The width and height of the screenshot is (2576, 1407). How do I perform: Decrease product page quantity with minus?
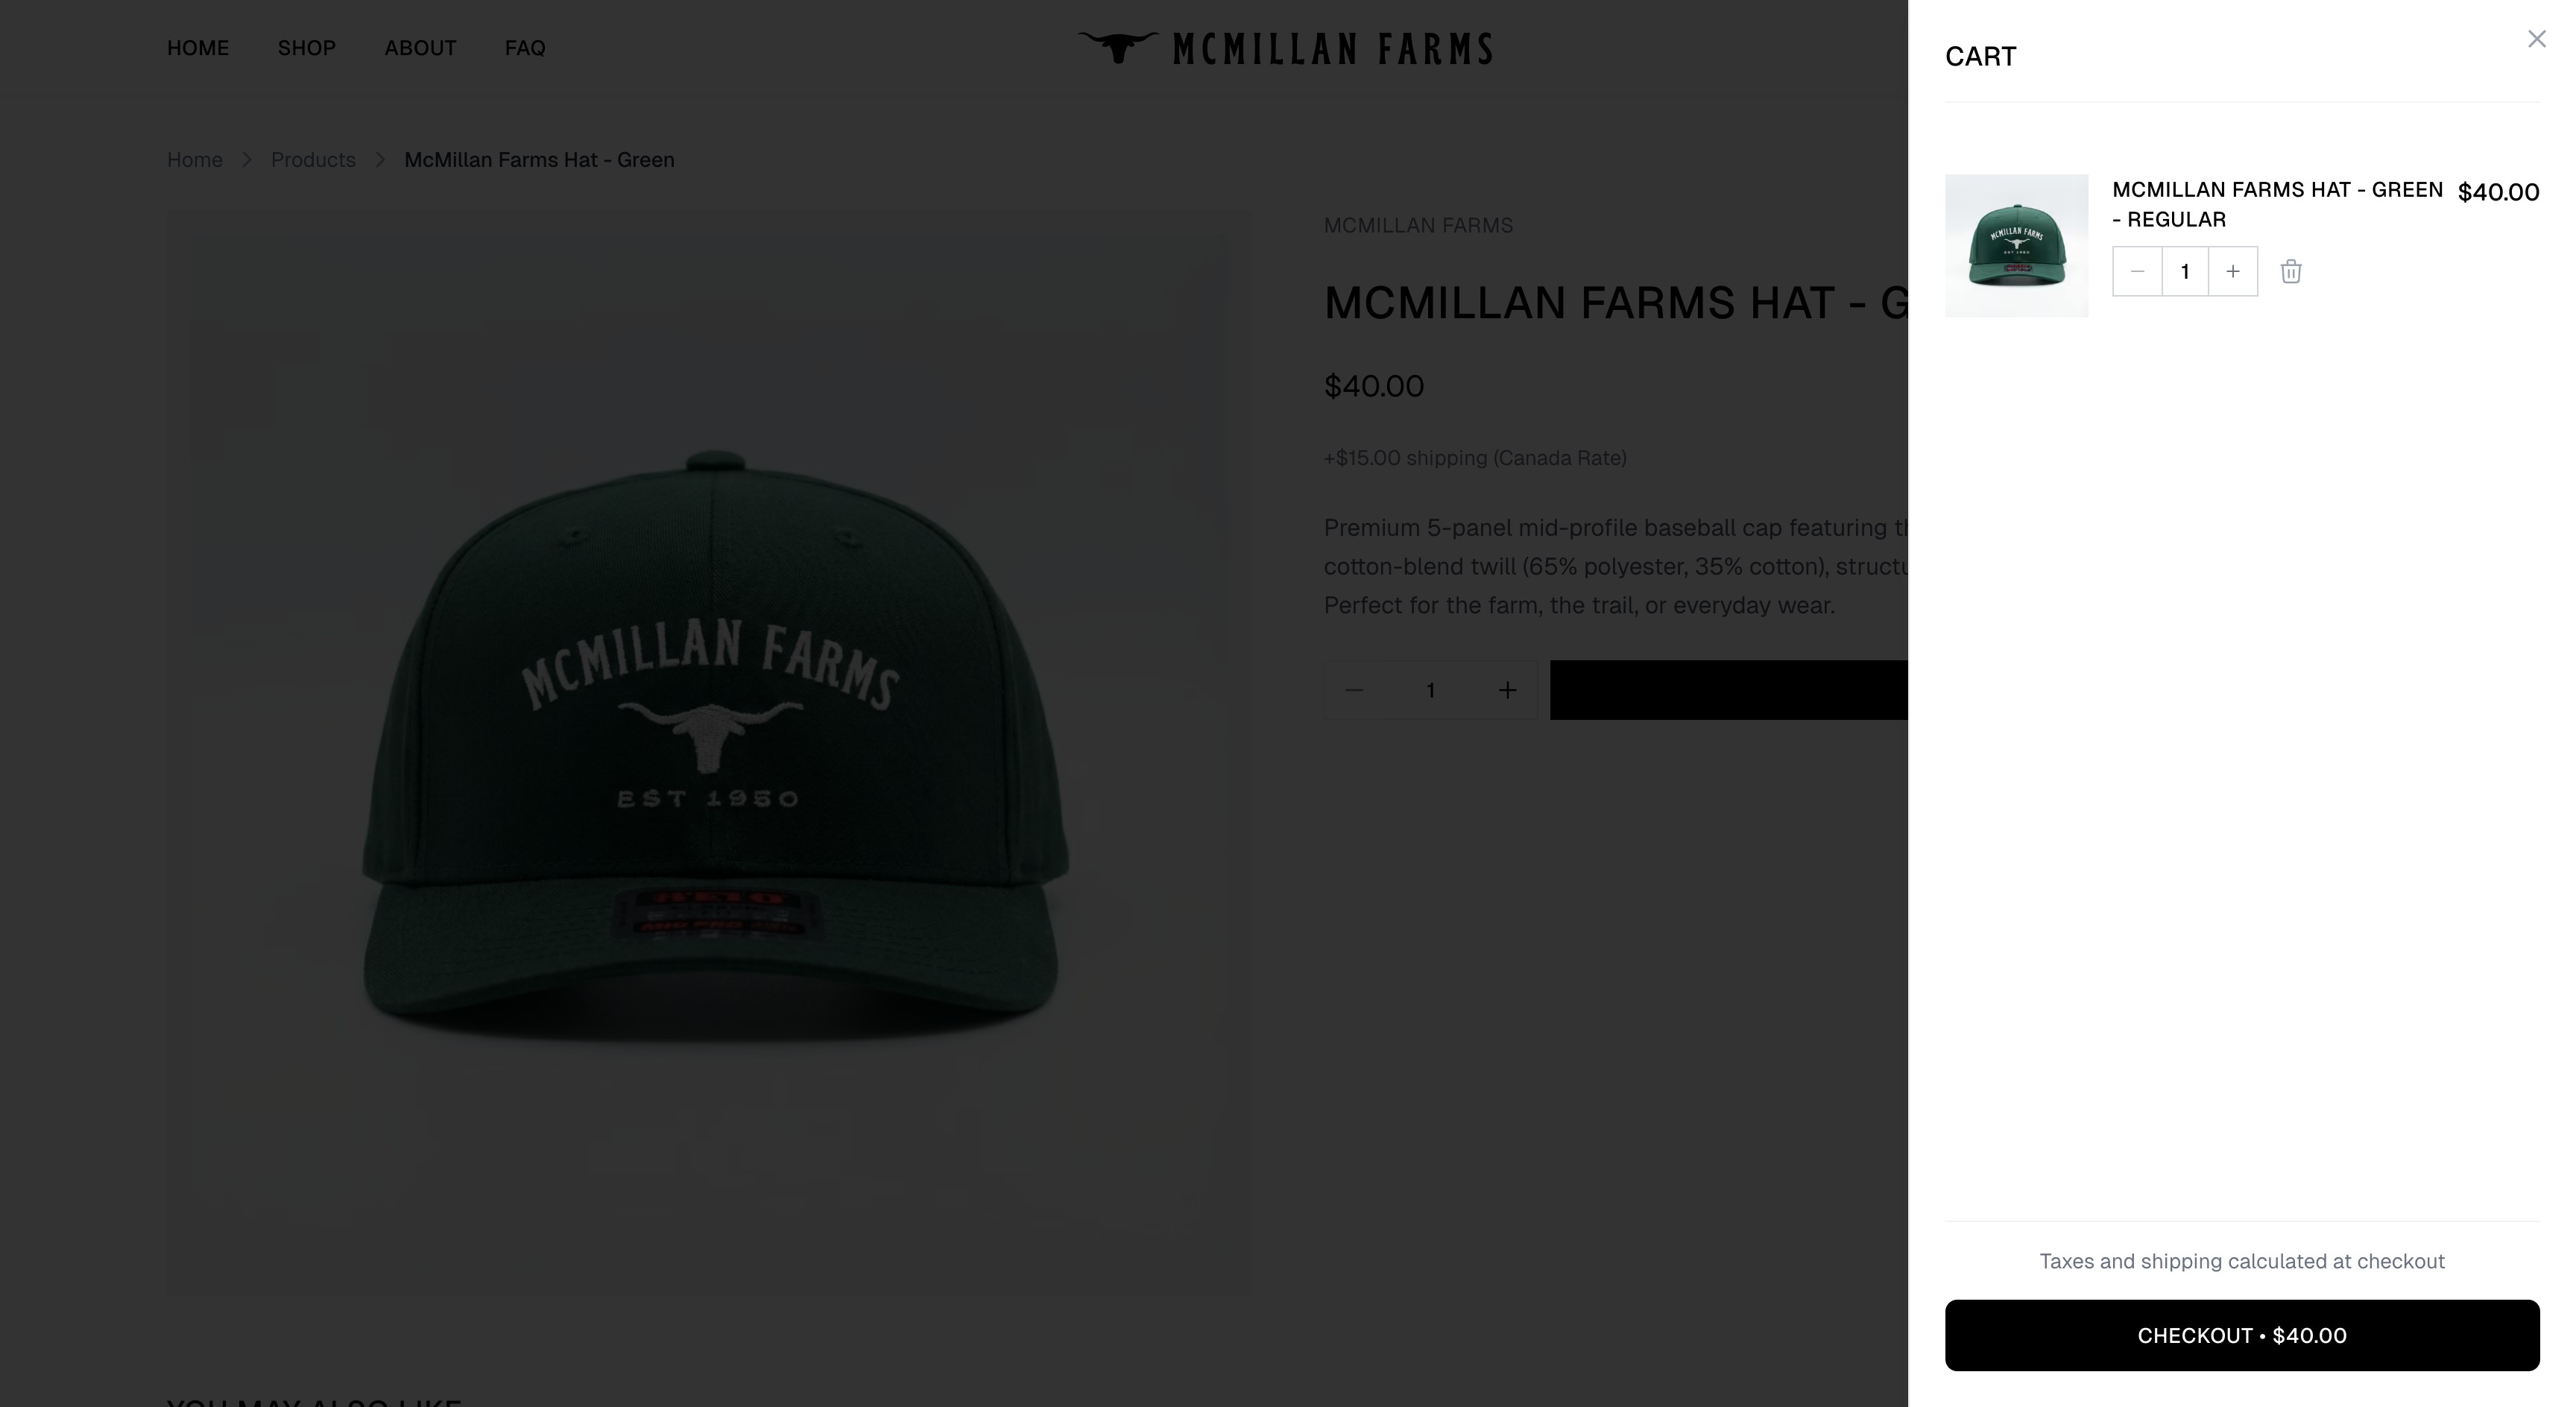[1354, 690]
